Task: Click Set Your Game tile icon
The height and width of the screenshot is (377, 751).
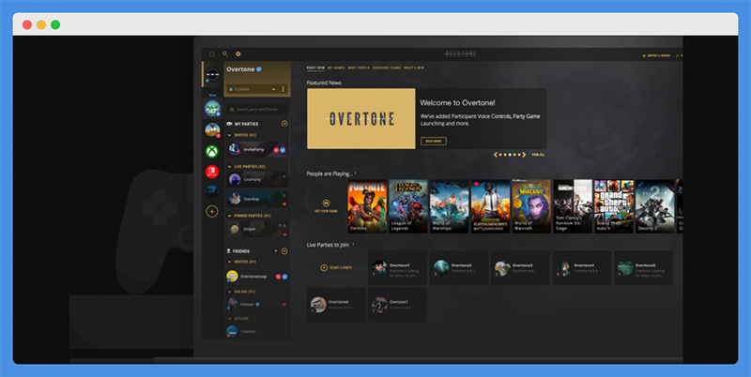Action: 326,204
